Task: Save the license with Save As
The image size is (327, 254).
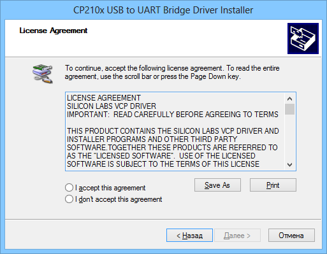Action: [x=217, y=185]
